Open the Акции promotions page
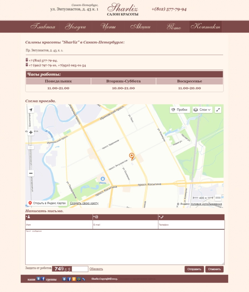This screenshot has height=292, width=249. pos(140,26)
